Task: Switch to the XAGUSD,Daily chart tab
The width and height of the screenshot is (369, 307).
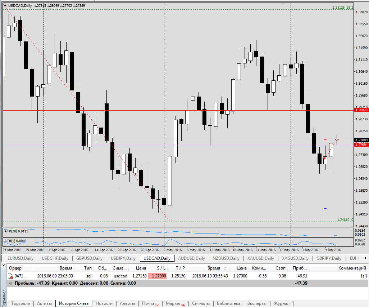Action: [295, 258]
